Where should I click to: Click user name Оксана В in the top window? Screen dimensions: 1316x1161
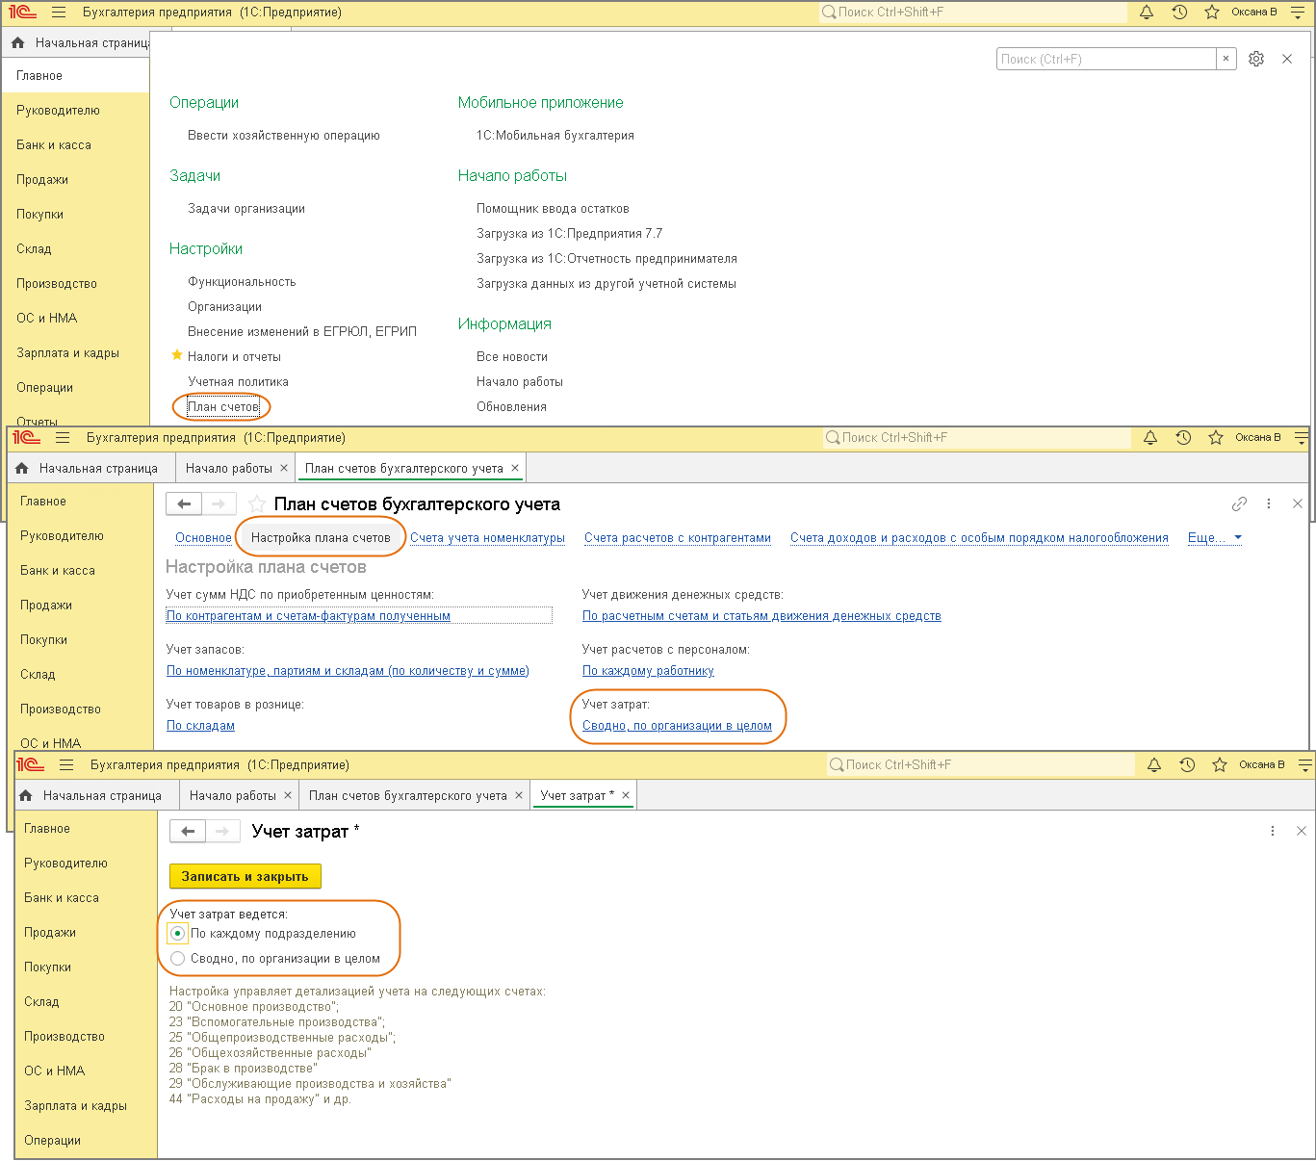[x=1254, y=13]
